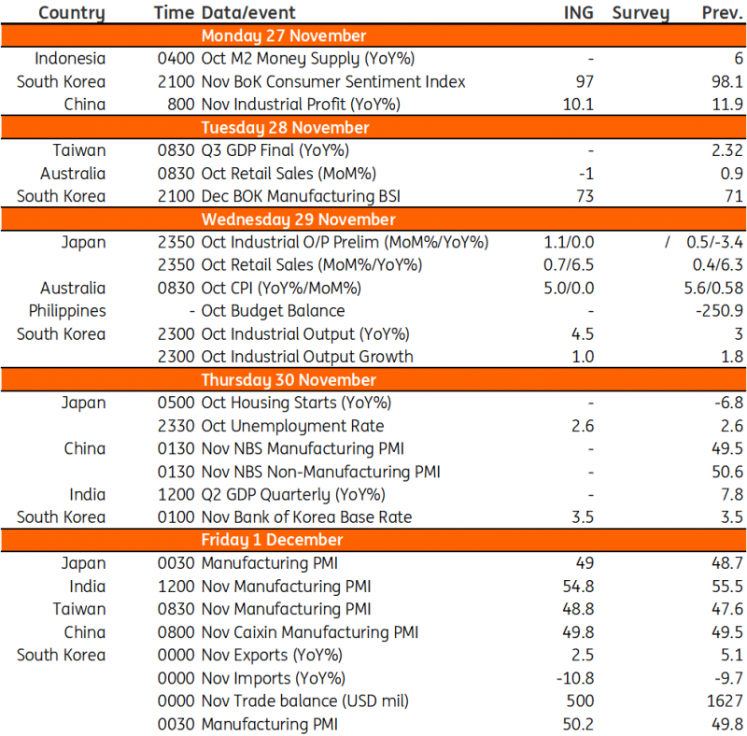Select the Indonesia country cell
Viewport: 747px width, 736px height.
[x=70, y=59]
